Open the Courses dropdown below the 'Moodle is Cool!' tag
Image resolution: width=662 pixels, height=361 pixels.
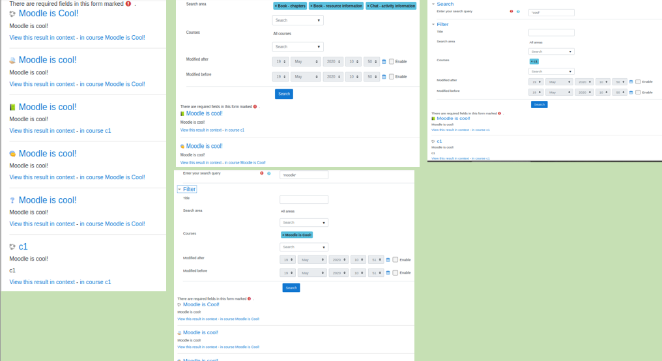[x=304, y=247]
